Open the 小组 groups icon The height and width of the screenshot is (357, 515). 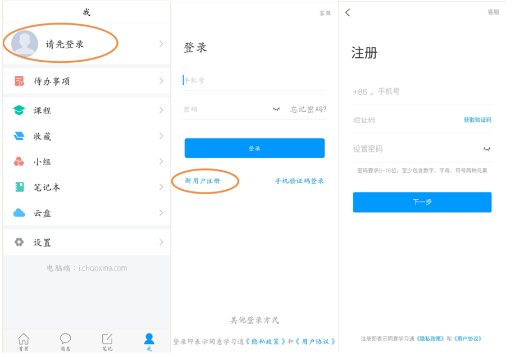point(19,162)
